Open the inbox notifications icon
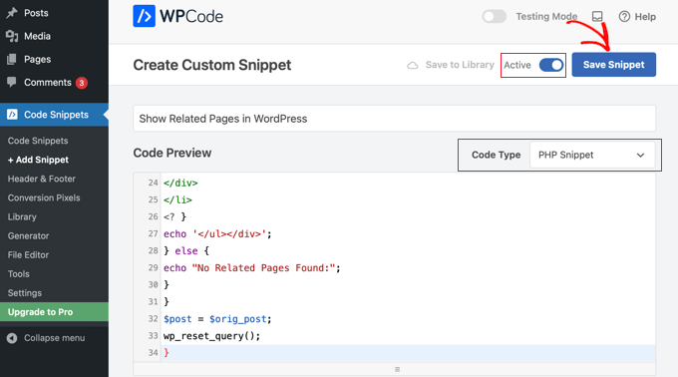The width and height of the screenshot is (678, 377). [x=597, y=16]
